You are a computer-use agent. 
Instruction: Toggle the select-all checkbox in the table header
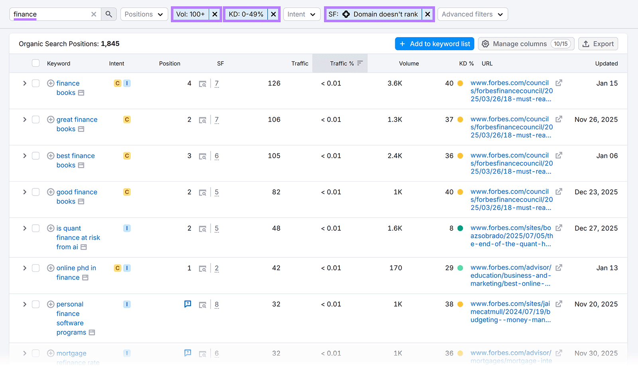coord(35,63)
